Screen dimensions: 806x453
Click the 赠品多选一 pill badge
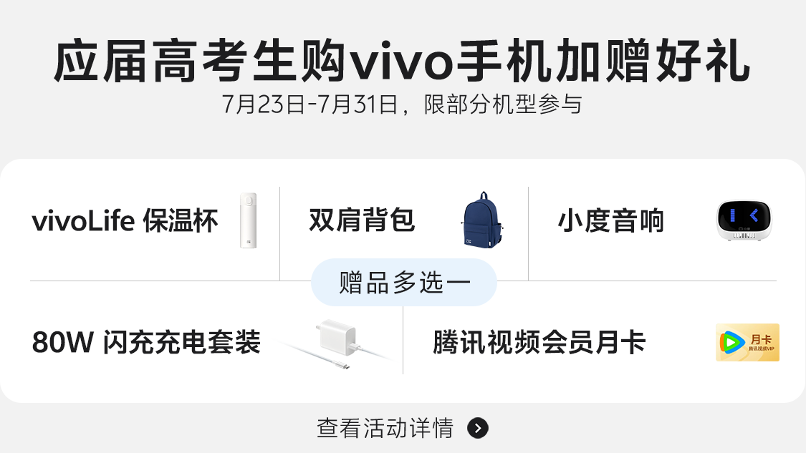coord(404,283)
